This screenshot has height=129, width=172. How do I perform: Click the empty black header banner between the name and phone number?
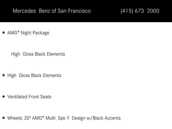tap(105, 11)
